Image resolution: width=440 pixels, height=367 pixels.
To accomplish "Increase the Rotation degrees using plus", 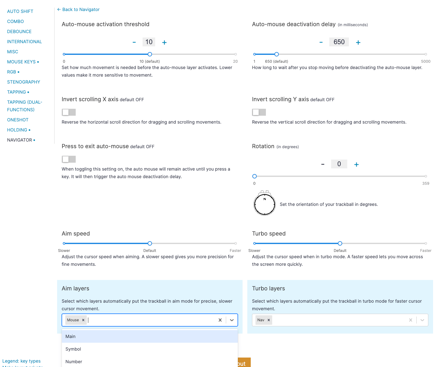I will pos(356,164).
